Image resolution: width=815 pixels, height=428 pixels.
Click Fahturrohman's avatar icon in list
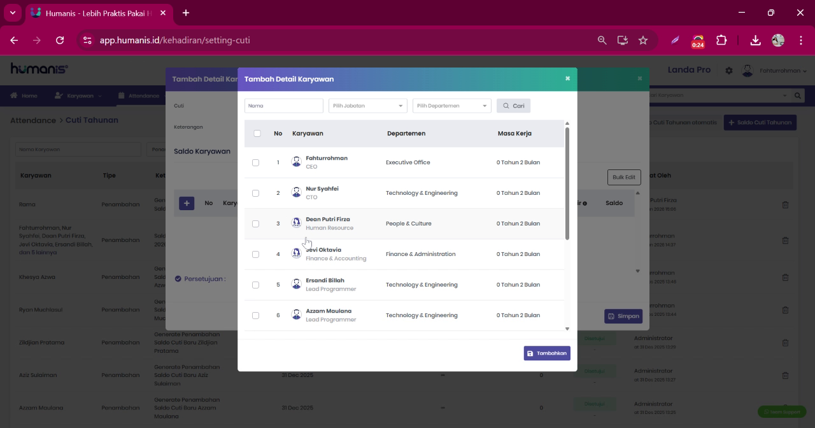coord(296,162)
